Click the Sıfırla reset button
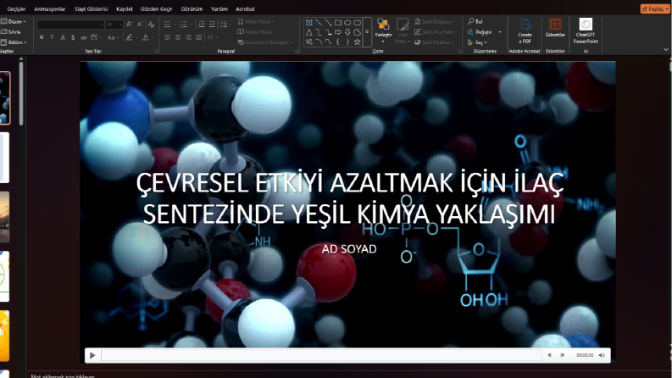This screenshot has width=672, height=378. click(11, 31)
